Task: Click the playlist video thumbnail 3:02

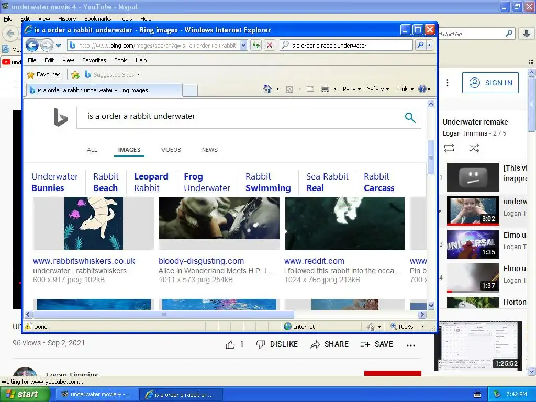Action: tap(473, 211)
